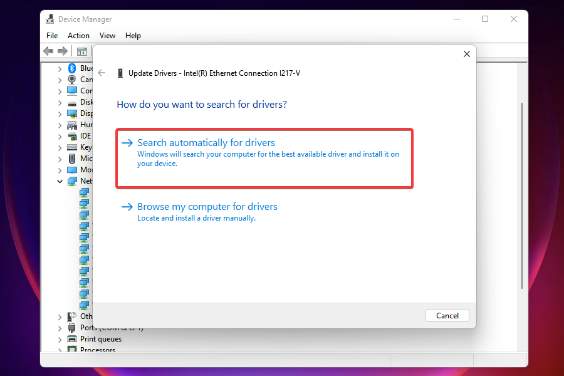
Task: Select the Cameras webcam icon
Action: tap(72, 79)
